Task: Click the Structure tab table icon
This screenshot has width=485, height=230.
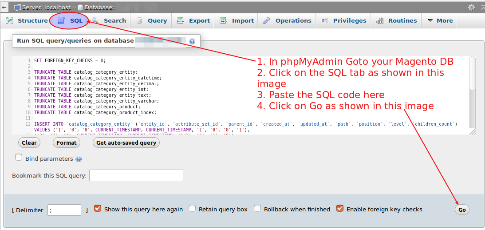Action: click(9, 21)
